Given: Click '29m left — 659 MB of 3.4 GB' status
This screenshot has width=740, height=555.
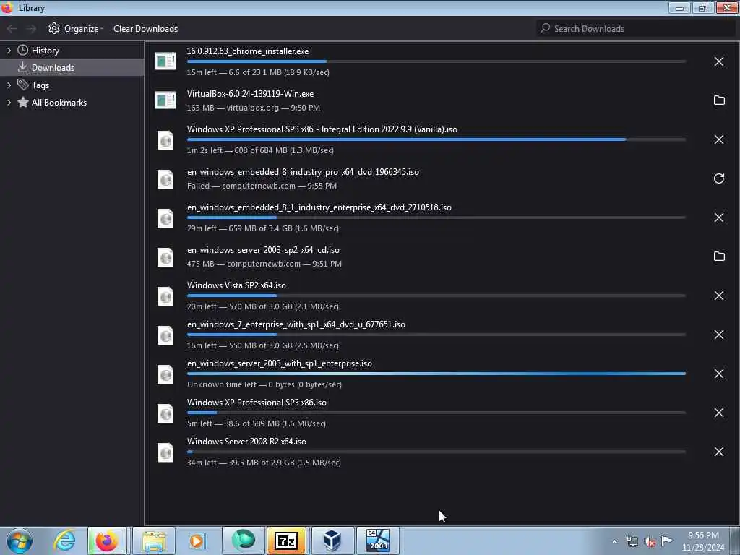Looking at the screenshot, I should click(x=262, y=228).
